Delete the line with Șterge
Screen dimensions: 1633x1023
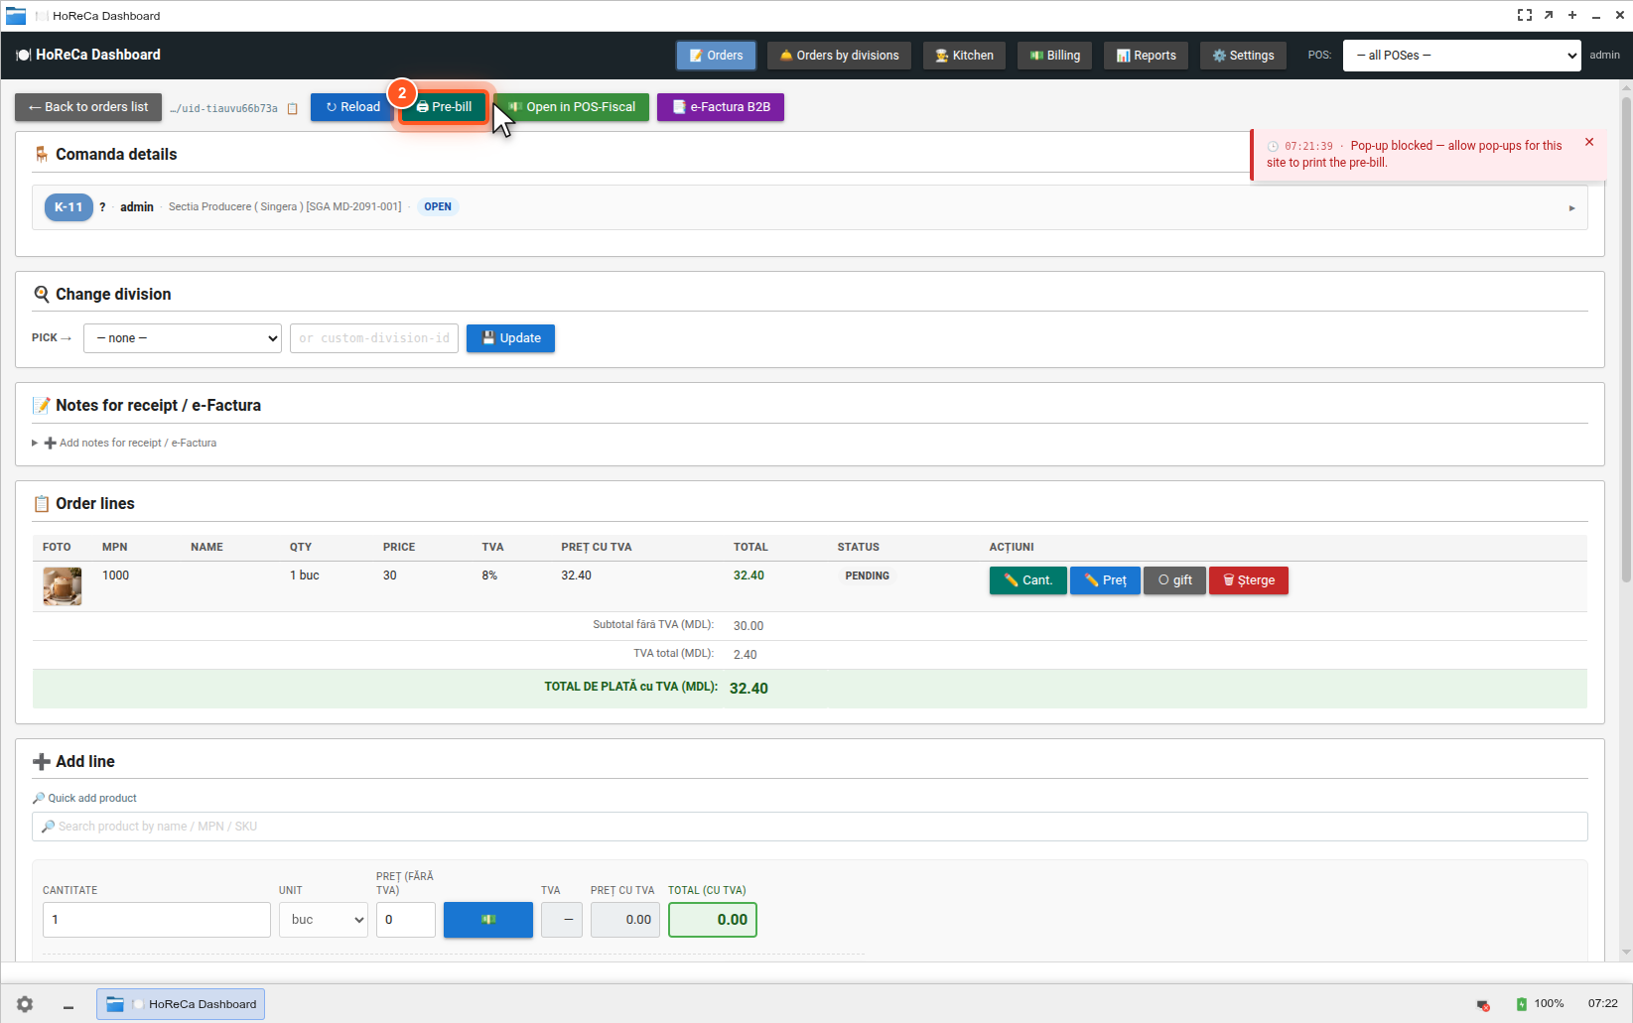click(x=1249, y=580)
